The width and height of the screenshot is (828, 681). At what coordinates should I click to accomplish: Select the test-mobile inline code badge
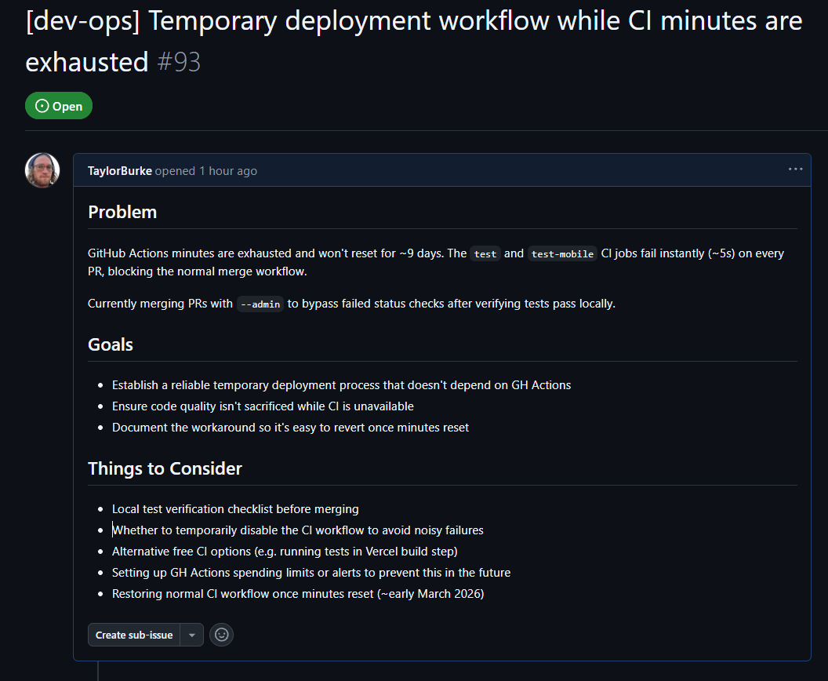(562, 253)
